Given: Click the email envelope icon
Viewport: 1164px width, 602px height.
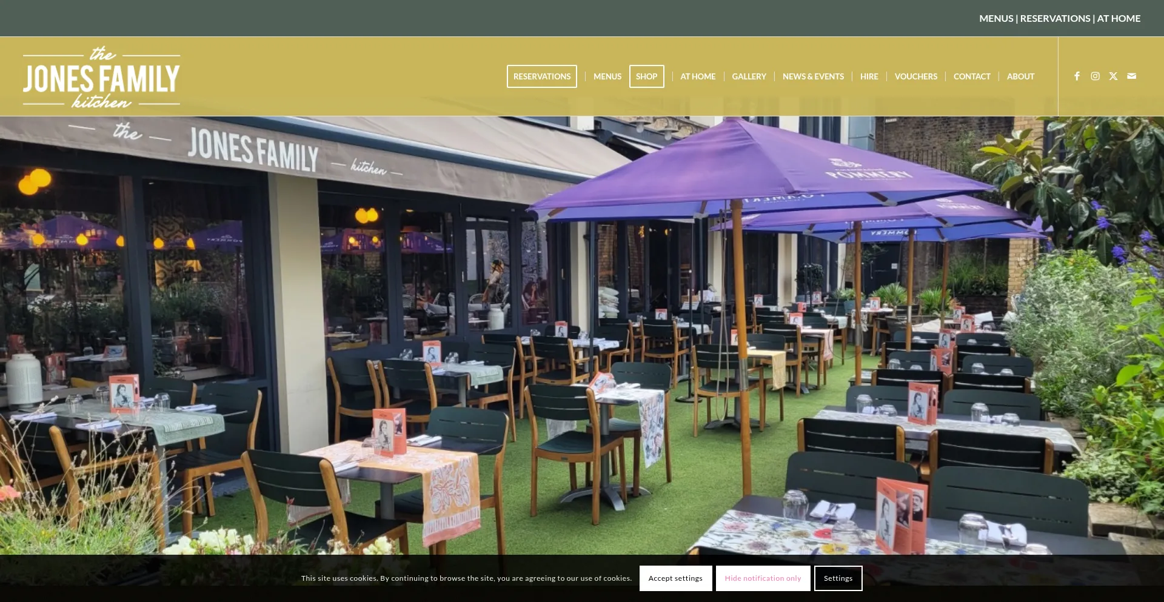Looking at the screenshot, I should pyautogui.click(x=1131, y=76).
